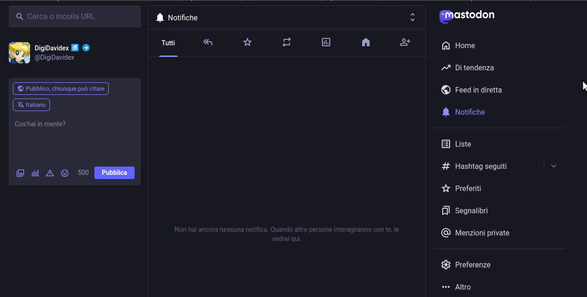Click the add image attachment icon

[x=20, y=173]
